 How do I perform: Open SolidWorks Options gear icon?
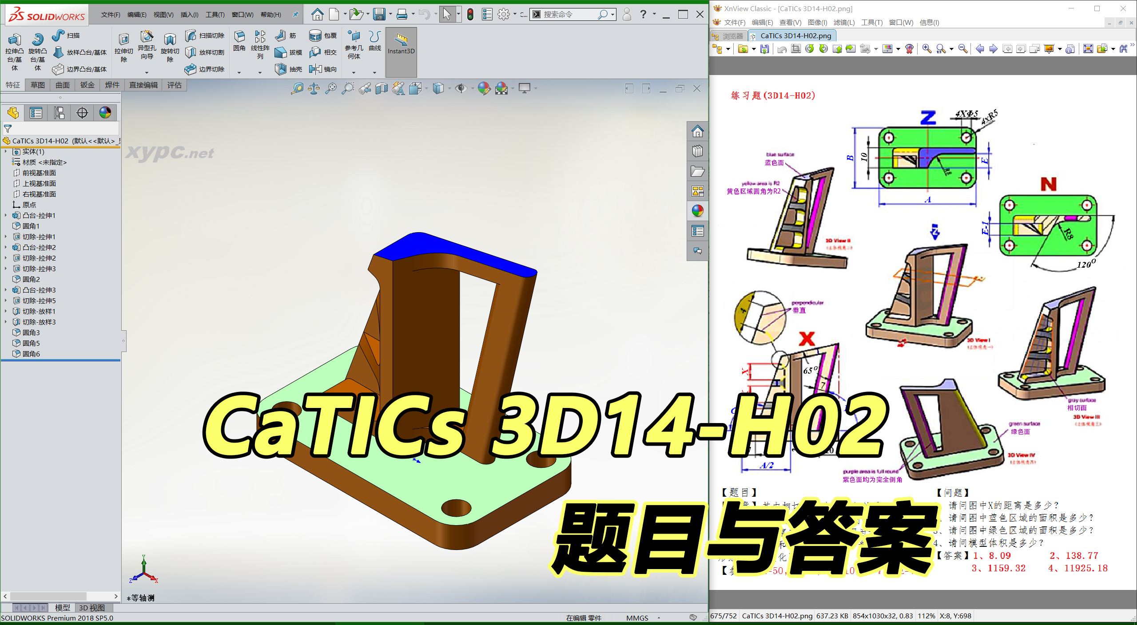(x=503, y=15)
